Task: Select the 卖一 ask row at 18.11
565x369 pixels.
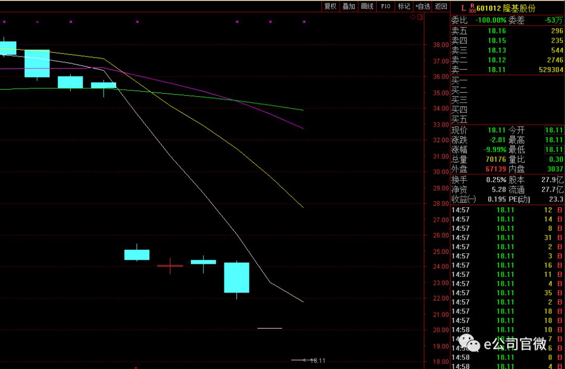Action: [507, 70]
